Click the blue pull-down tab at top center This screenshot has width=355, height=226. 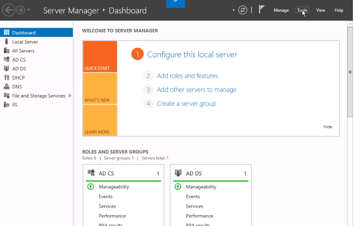[x=175, y=3]
